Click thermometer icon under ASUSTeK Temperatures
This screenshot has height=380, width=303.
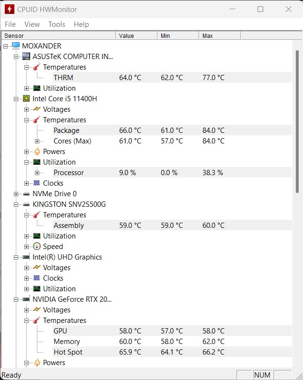37,67
